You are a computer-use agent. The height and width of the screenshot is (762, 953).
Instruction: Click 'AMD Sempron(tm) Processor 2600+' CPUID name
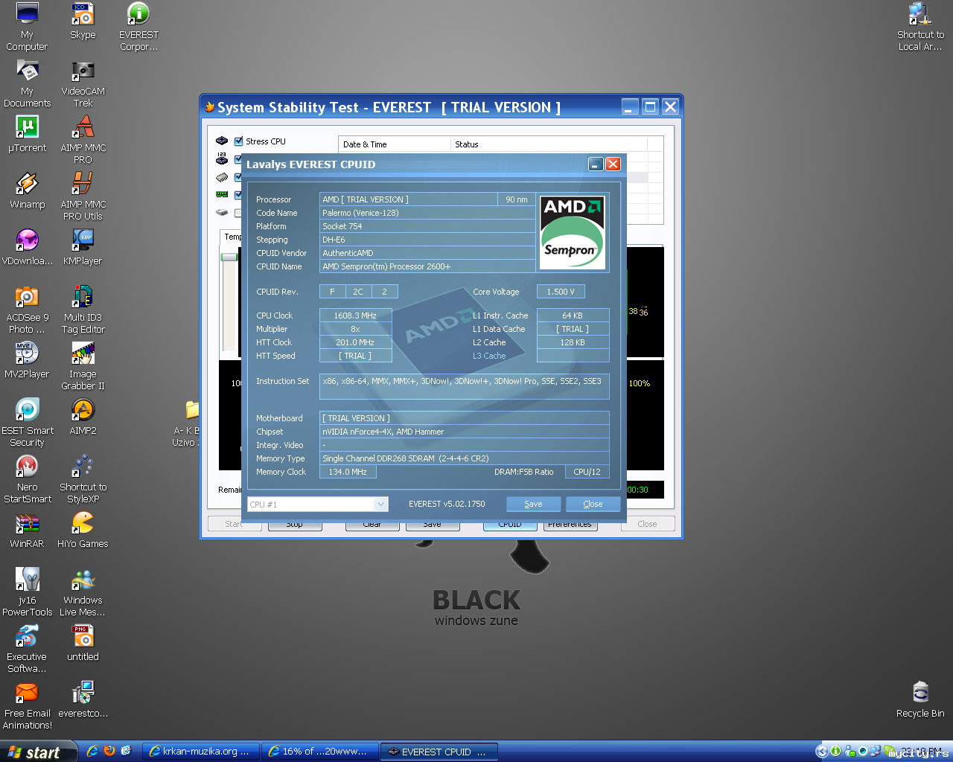point(428,266)
